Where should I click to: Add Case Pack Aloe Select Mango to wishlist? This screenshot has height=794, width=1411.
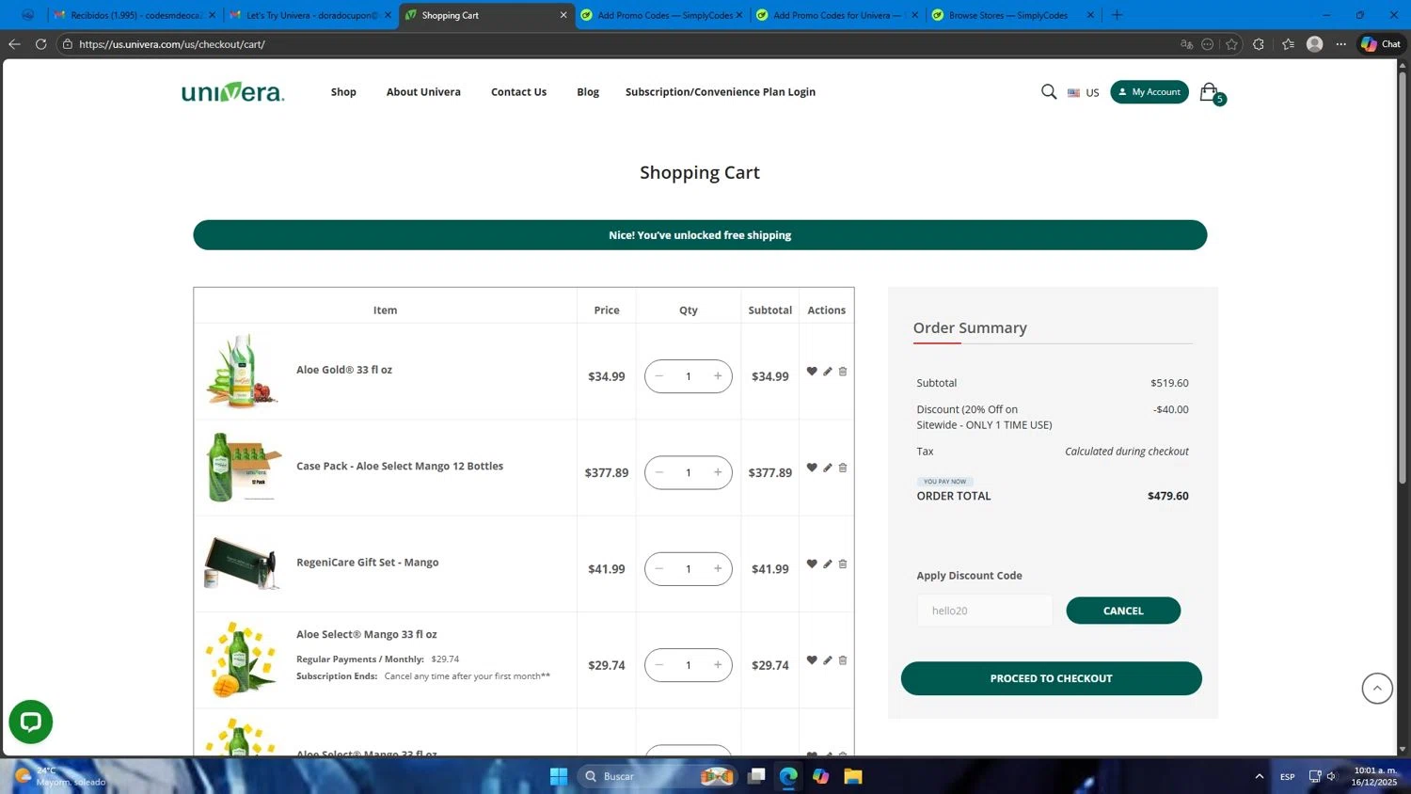[x=812, y=468]
